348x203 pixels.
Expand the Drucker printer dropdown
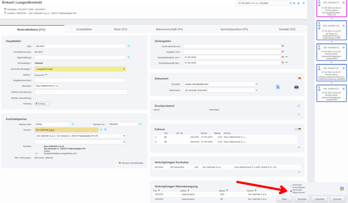220,84
